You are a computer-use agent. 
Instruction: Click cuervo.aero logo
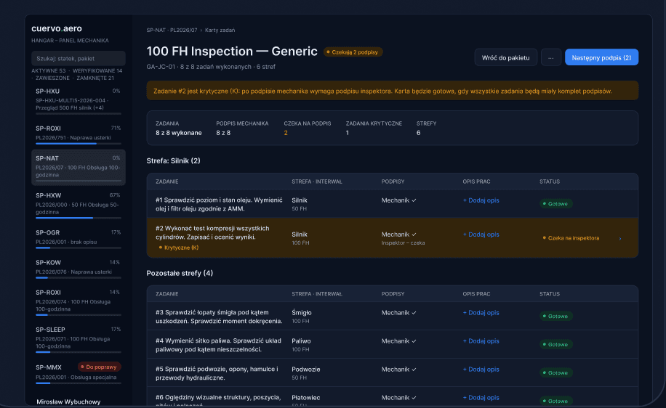(57, 28)
